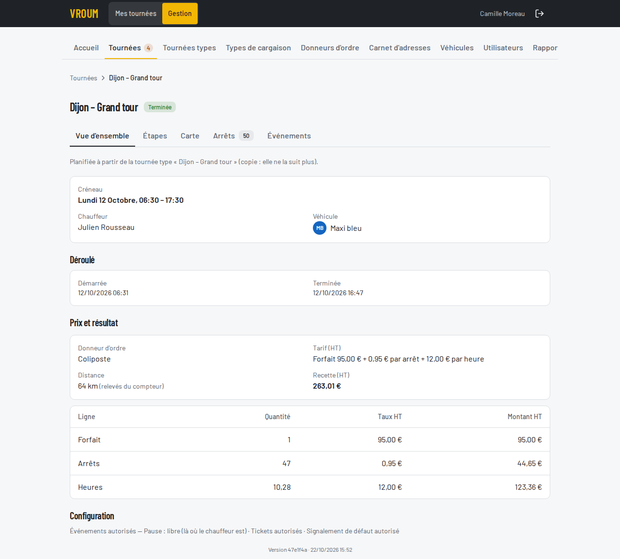Click the Coliposte donneur d'ordre value
Viewport: 620px width, 559px height.
pos(94,359)
